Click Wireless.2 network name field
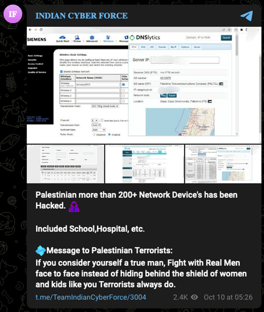The image size is (264, 312). click(98, 90)
